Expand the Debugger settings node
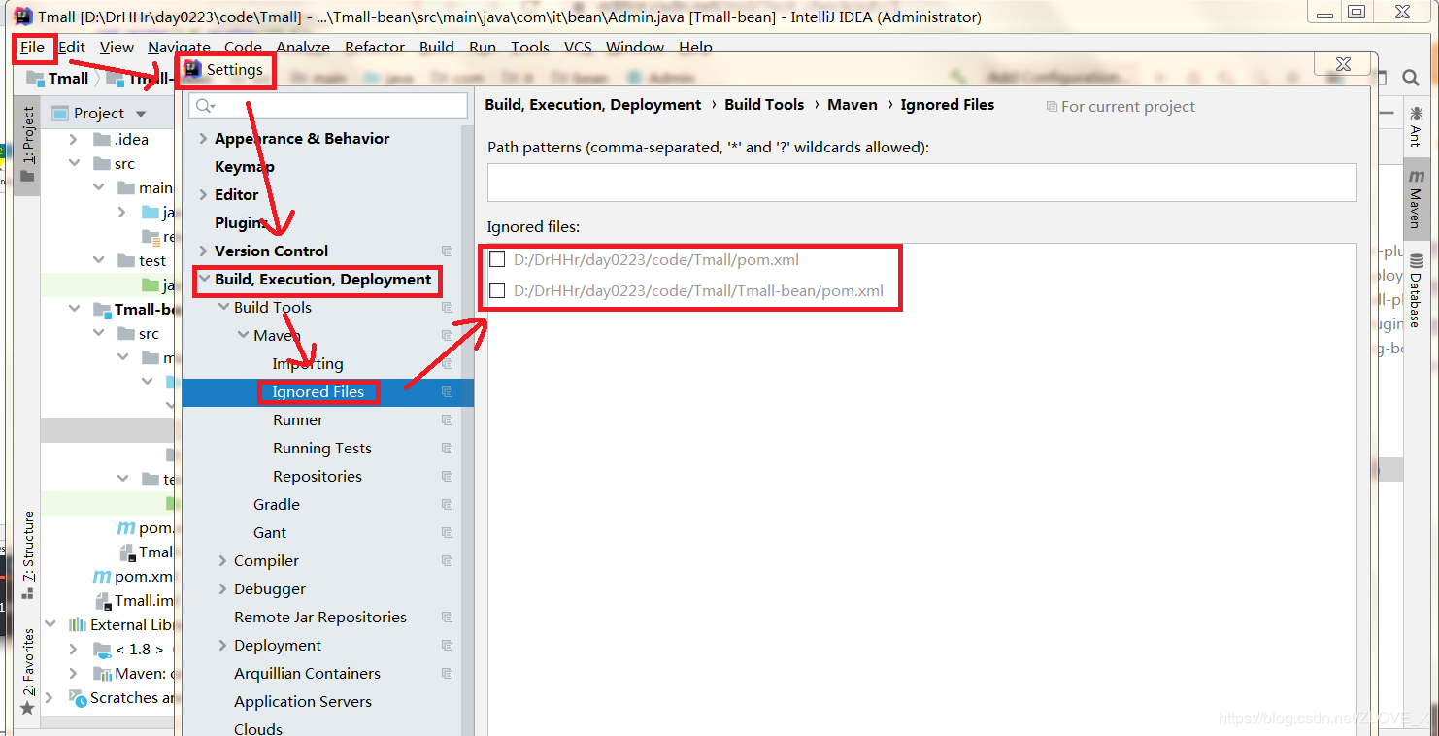The image size is (1439, 736). (x=222, y=589)
